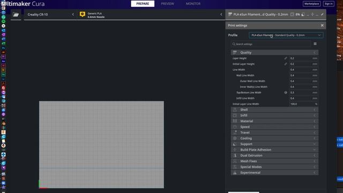
Task: Click the Speed clock icon
Action: point(235,127)
